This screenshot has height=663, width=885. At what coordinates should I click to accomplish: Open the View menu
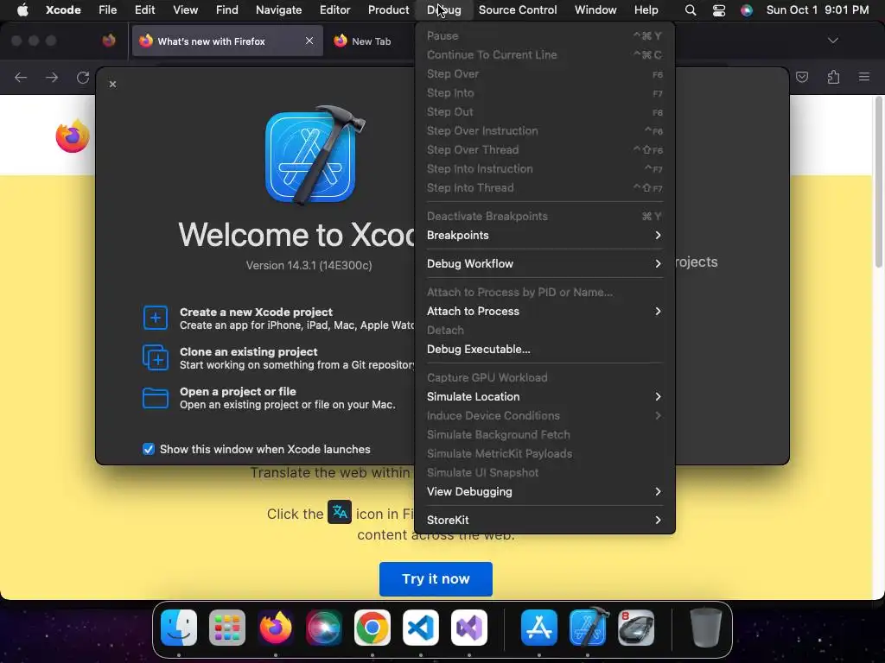coord(185,9)
